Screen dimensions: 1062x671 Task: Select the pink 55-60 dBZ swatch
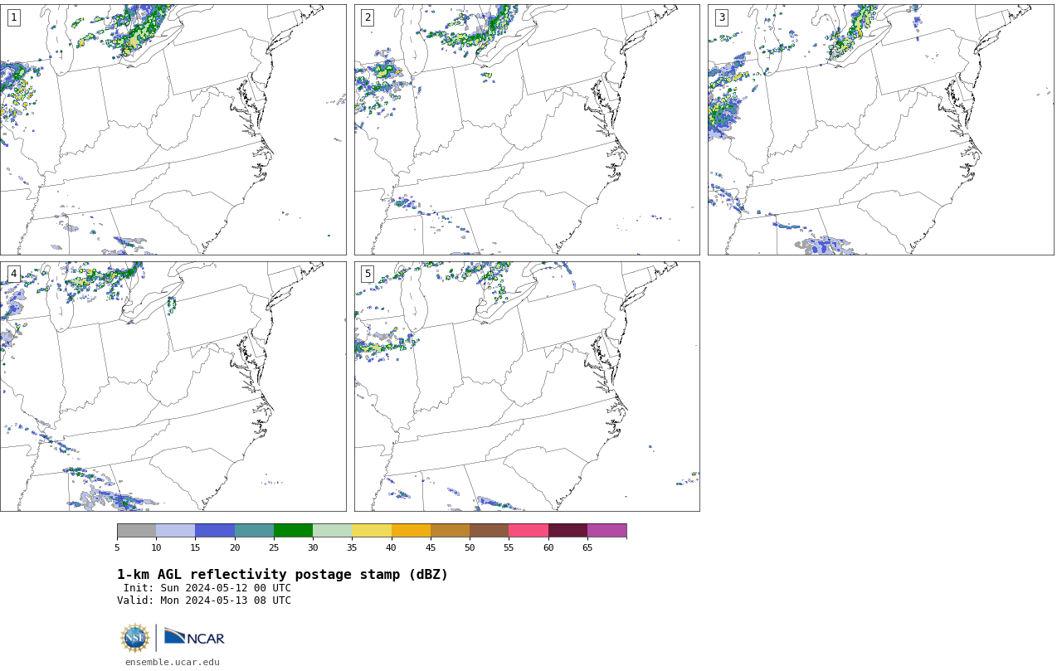529,531
